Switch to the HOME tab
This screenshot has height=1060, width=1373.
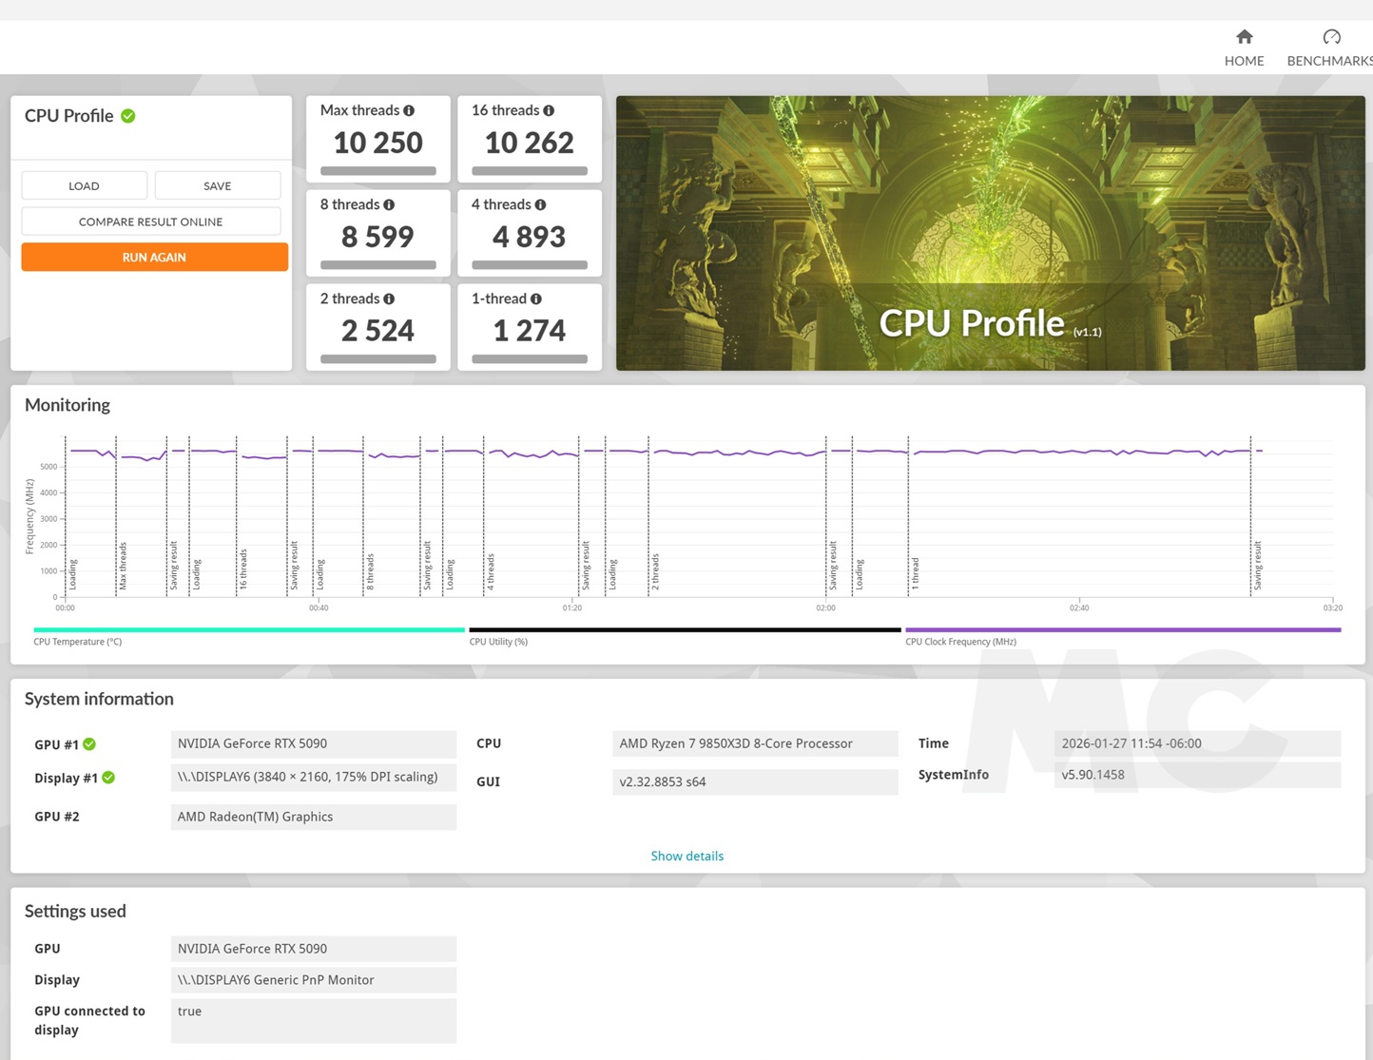[1244, 47]
